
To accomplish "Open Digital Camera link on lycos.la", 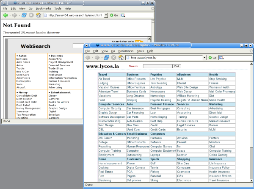I will point(136,168).
